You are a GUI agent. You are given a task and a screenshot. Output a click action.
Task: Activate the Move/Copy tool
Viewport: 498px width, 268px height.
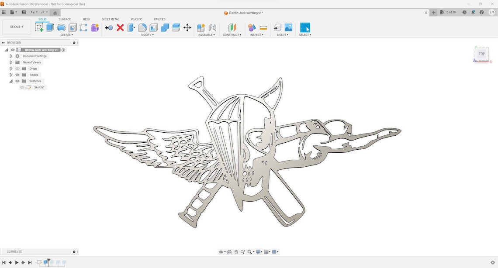click(x=187, y=27)
